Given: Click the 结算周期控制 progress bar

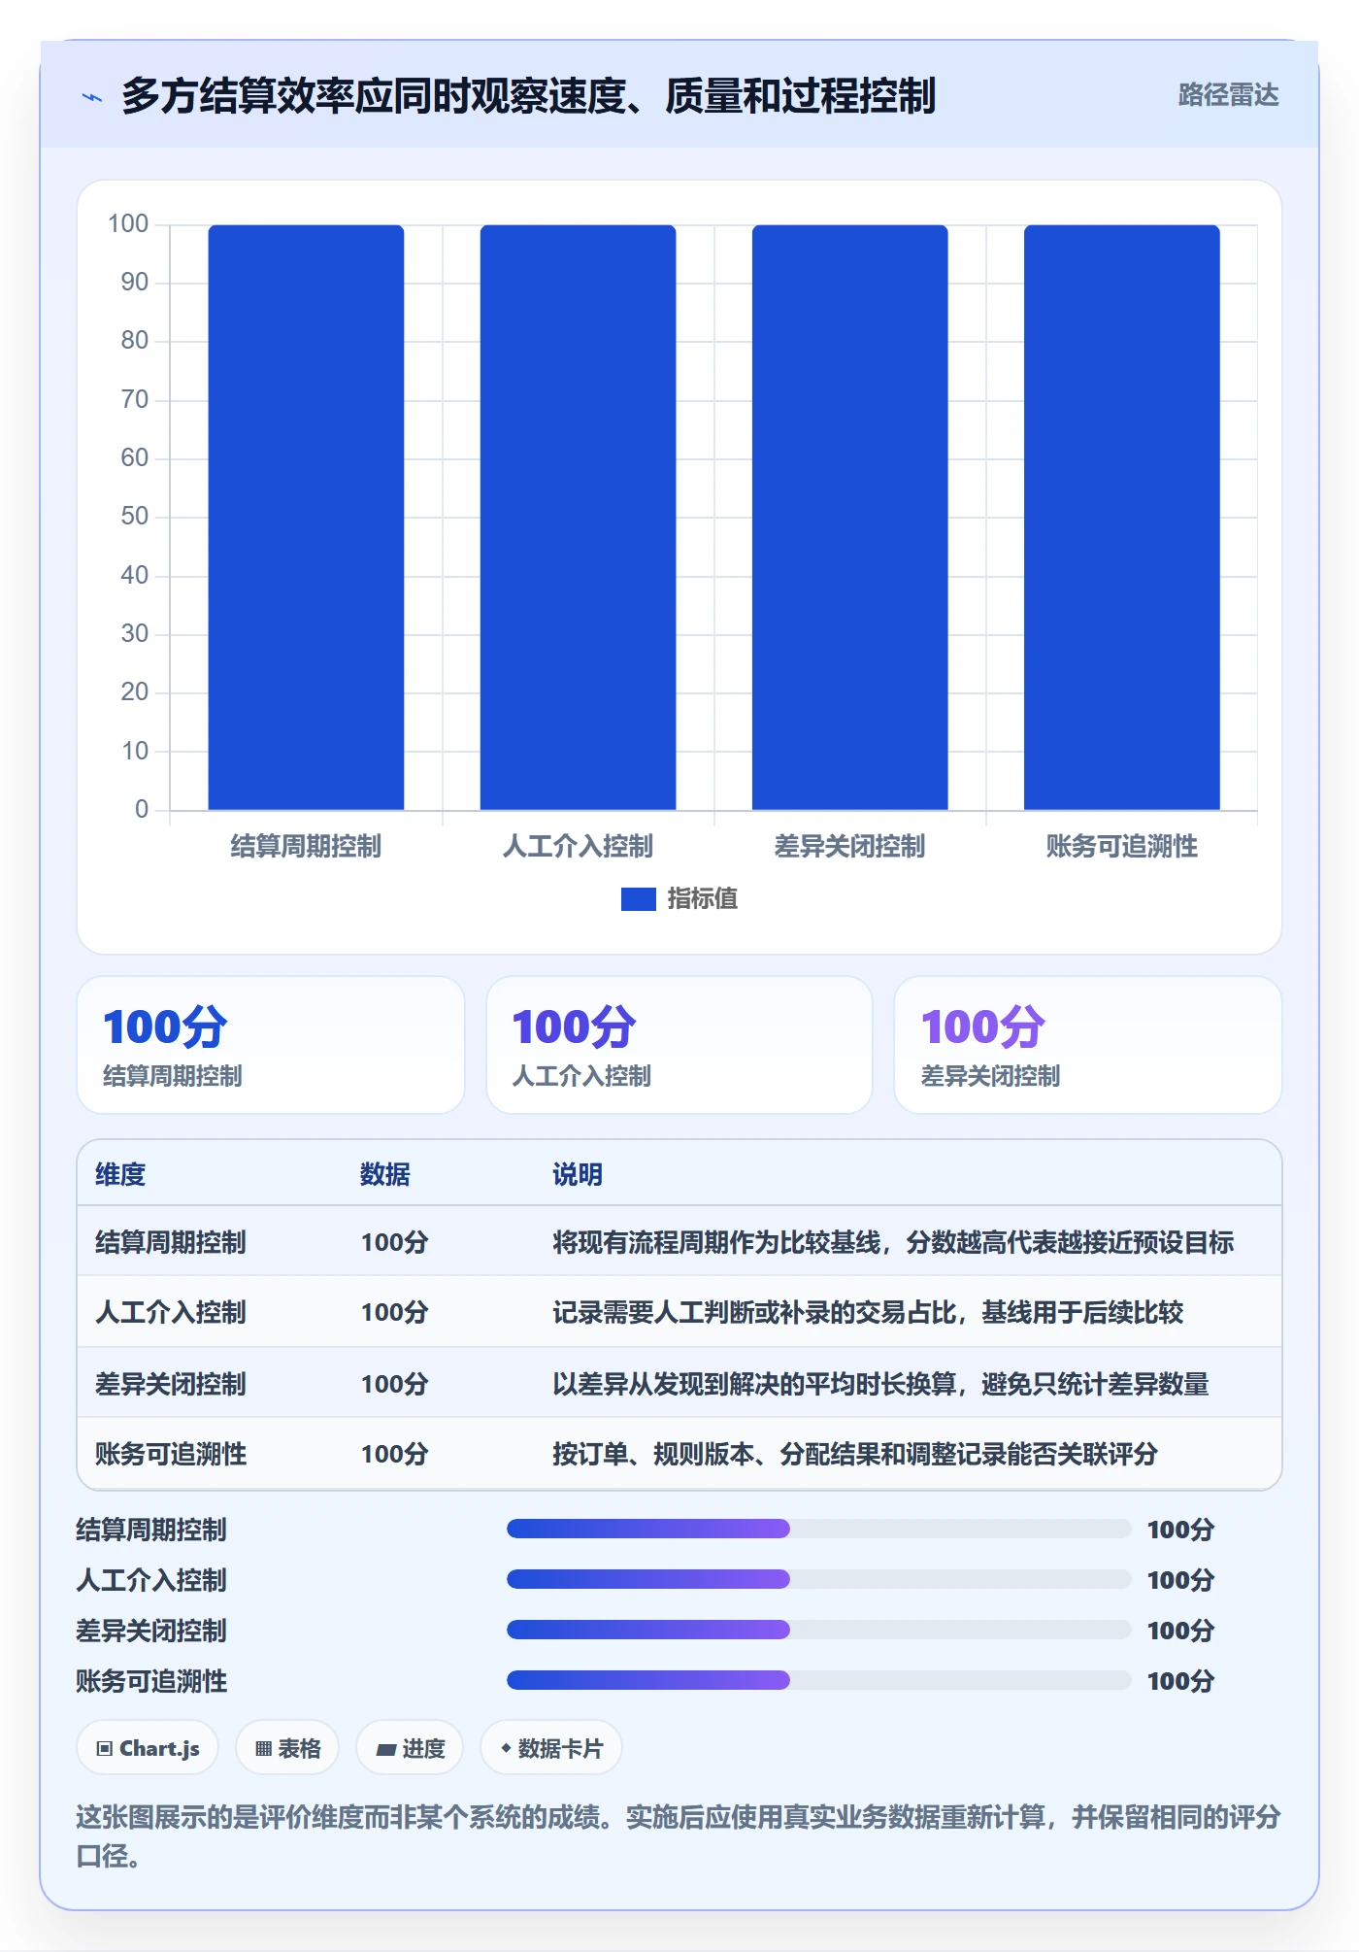Looking at the screenshot, I should [818, 1529].
